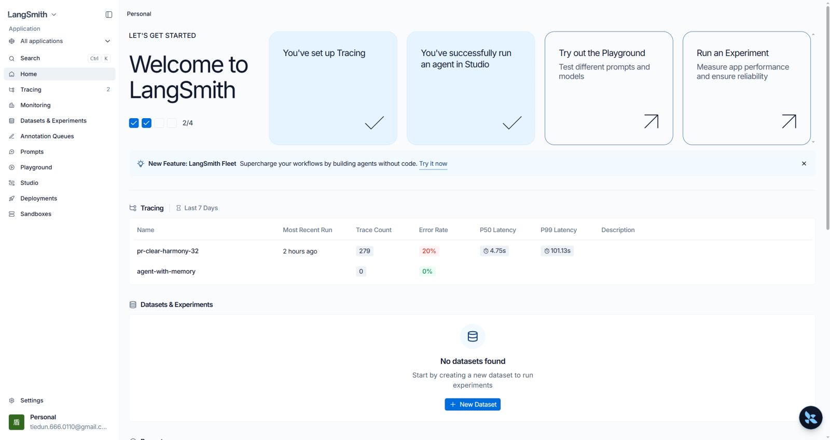Click the Datasets & Experiments section heading
Viewport: 830px width, 440px height.
tap(176, 305)
